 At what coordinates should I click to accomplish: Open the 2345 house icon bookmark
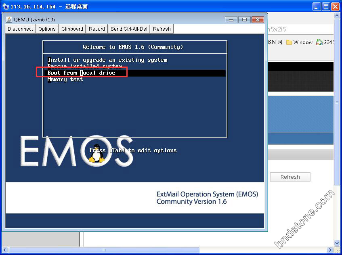[x=325, y=42]
